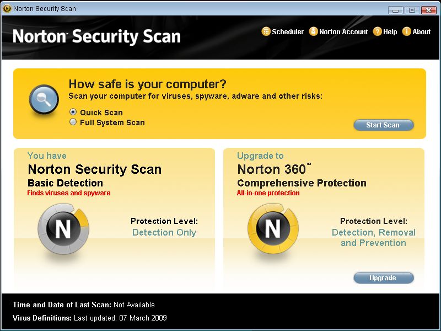Close the Norton Security Scan window
Image resolution: width=441 pixels, height=331 pixels.
pos(428,10)
